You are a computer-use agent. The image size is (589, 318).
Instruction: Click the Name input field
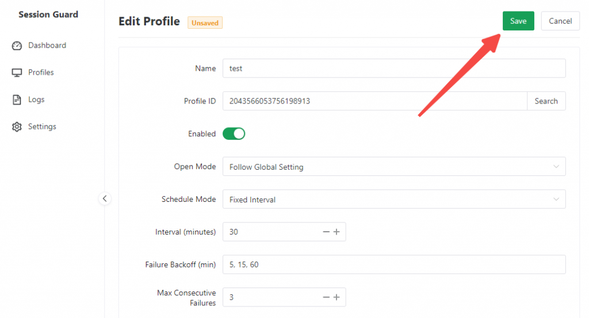click(x=393, y=68)
